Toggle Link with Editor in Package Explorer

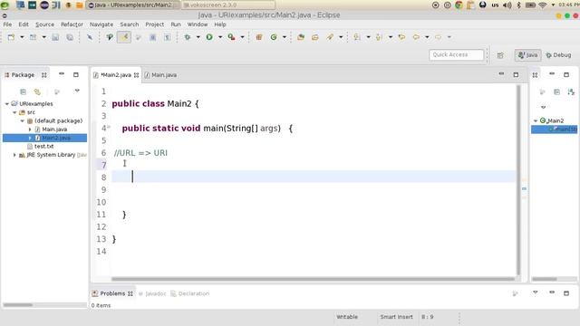tap(37, 91)
